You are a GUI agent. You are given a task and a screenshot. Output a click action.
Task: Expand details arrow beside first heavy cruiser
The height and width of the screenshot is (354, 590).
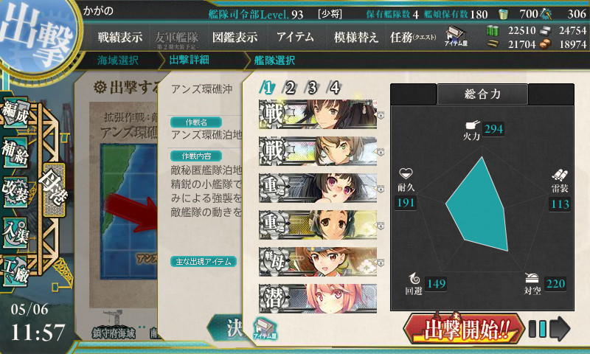(x=381, y=189)
